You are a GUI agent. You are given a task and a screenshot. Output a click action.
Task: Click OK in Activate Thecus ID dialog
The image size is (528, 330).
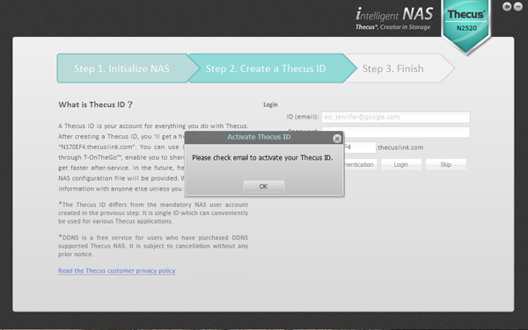[264, 186]
